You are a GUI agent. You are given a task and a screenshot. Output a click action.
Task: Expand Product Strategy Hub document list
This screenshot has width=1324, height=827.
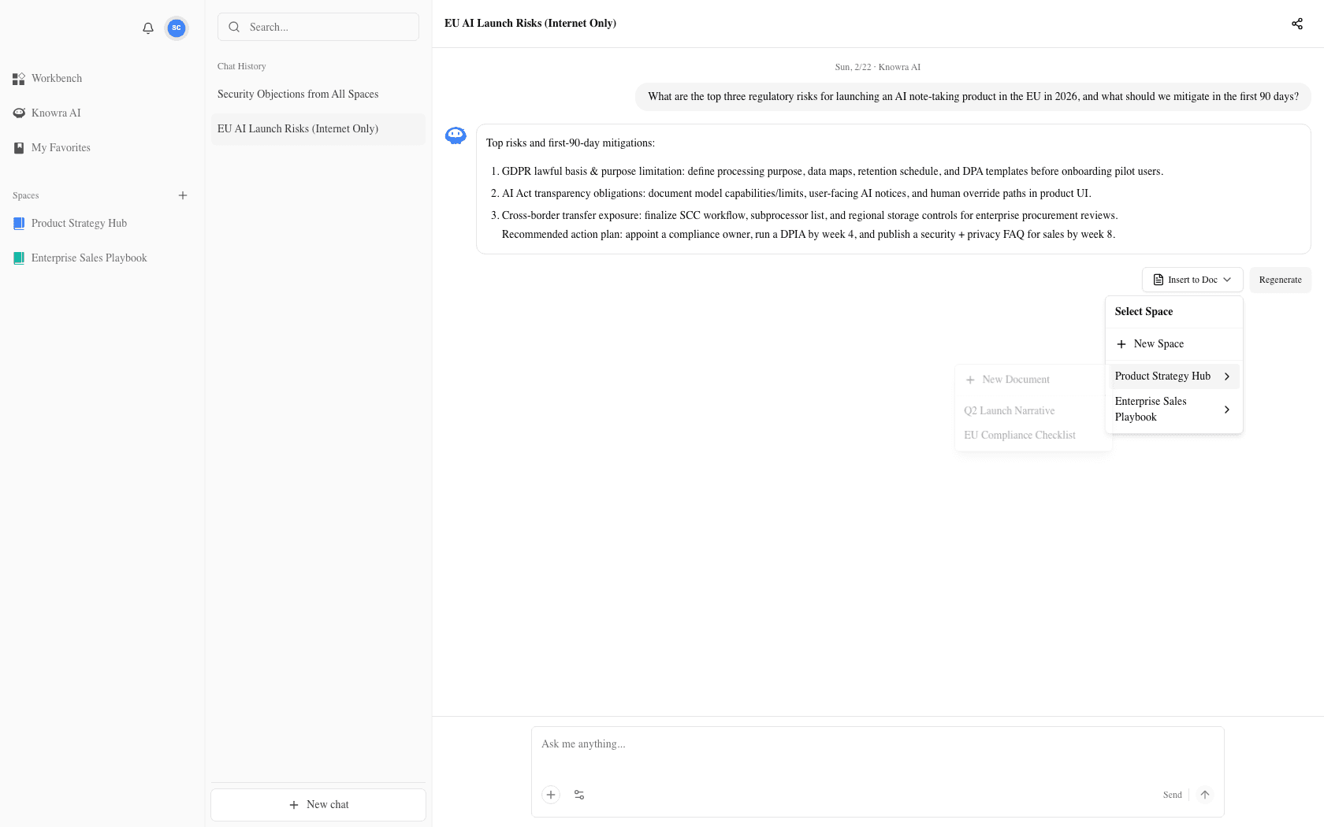pos(1226,376)
